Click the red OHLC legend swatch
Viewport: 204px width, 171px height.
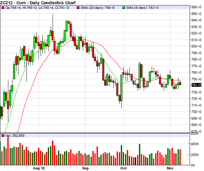point(3,8)
